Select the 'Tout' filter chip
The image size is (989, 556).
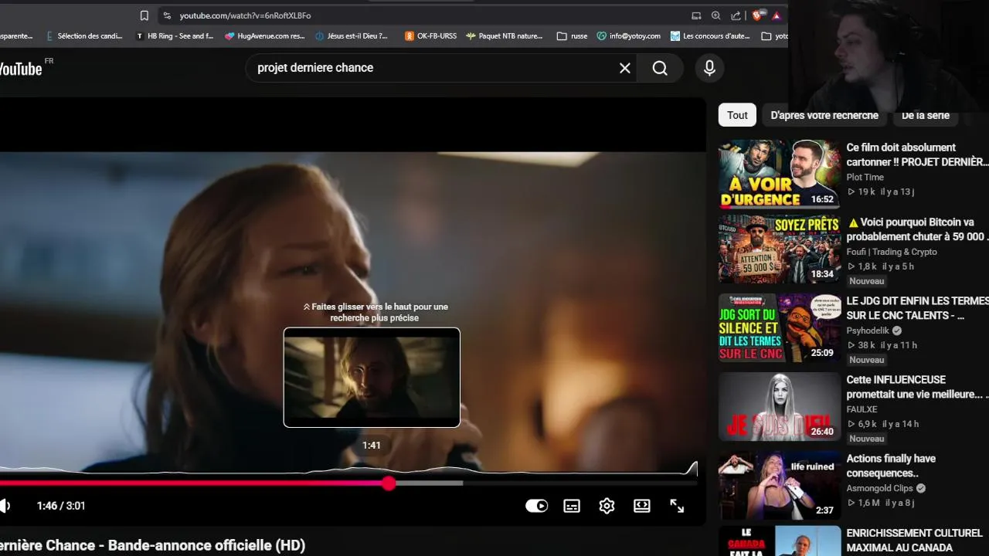click(737, 115)
